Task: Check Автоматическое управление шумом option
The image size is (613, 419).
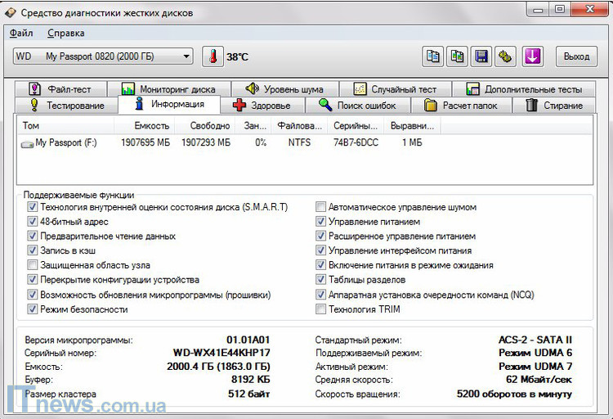Action: (x=321, y=208)
